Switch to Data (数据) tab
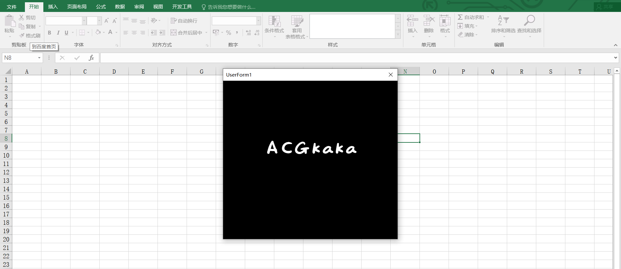The height and width of the screenshot is (269, 621). coord(120,7)
